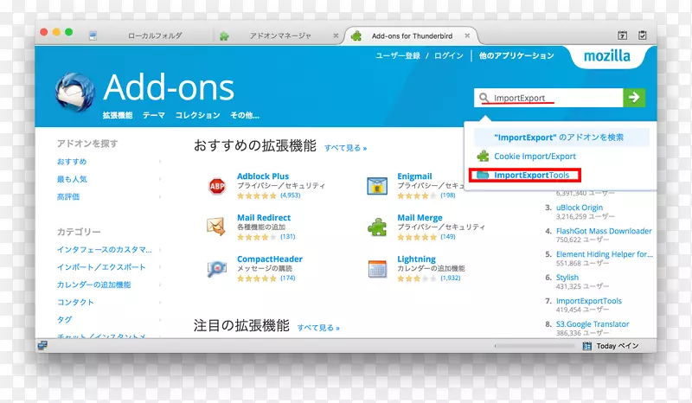Open Stylish in popular list
This screenshot has height=403, width=692.
[x=567, y=278]
